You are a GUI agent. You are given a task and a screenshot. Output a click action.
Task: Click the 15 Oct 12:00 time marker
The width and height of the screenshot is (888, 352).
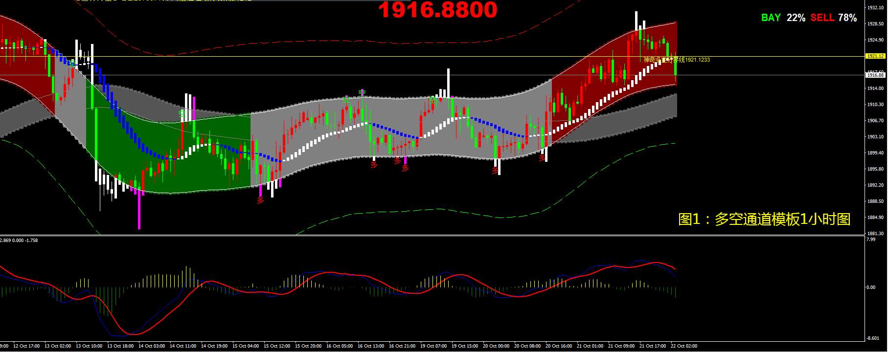click(277, 346)
